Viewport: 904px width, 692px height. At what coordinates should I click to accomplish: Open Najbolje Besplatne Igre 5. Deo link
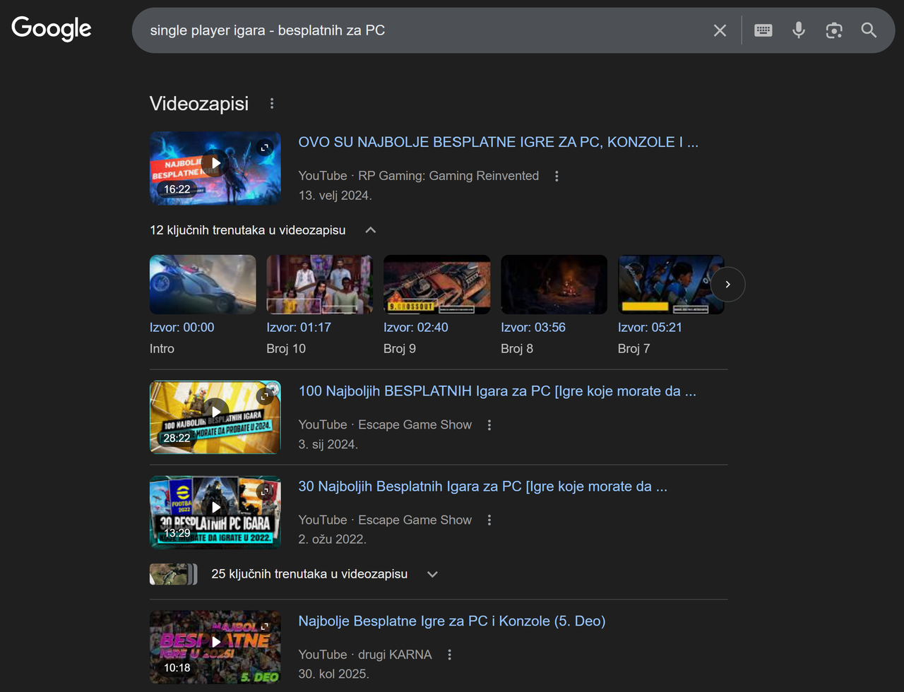pyautogui.click(x=452, y=621)
